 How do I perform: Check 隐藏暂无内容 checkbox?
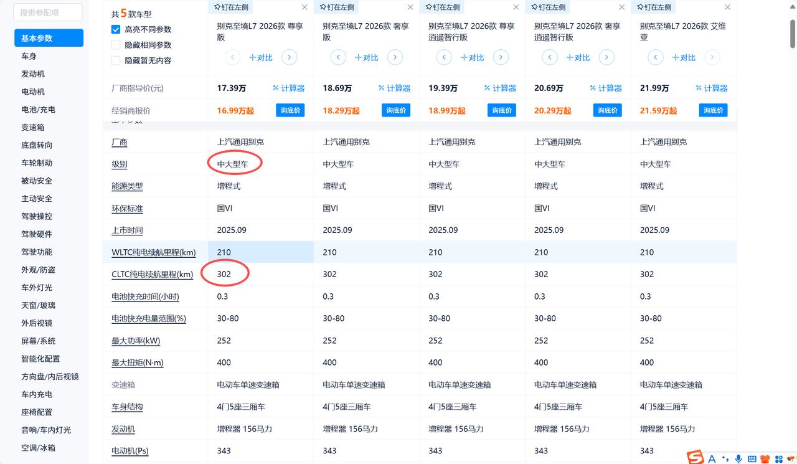116,60
